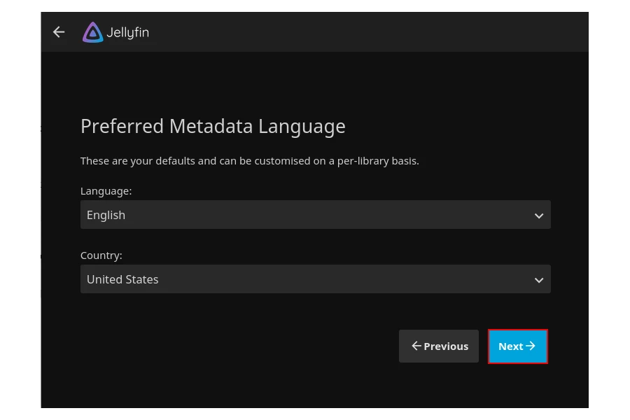Screen dimensions: 630x420
Task: Open the Country dropdown
Action: point(315,279)
